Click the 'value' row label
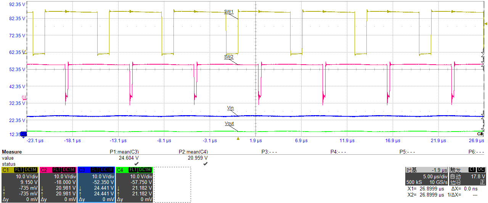The width and height of the screenshot is (488, 203). (8, 158)
